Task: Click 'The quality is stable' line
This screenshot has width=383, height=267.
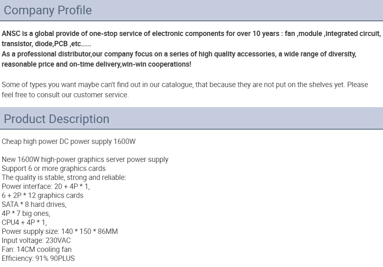Action: 64,177
